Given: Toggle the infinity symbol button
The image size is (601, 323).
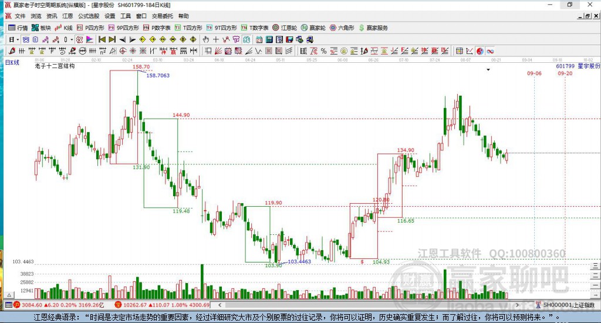Looking at the screenshot, I should click(x=490, y=51).
